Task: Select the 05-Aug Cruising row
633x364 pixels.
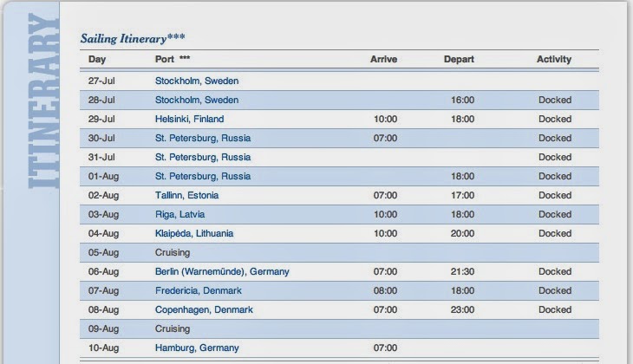Action: click(x=172, y=252)
